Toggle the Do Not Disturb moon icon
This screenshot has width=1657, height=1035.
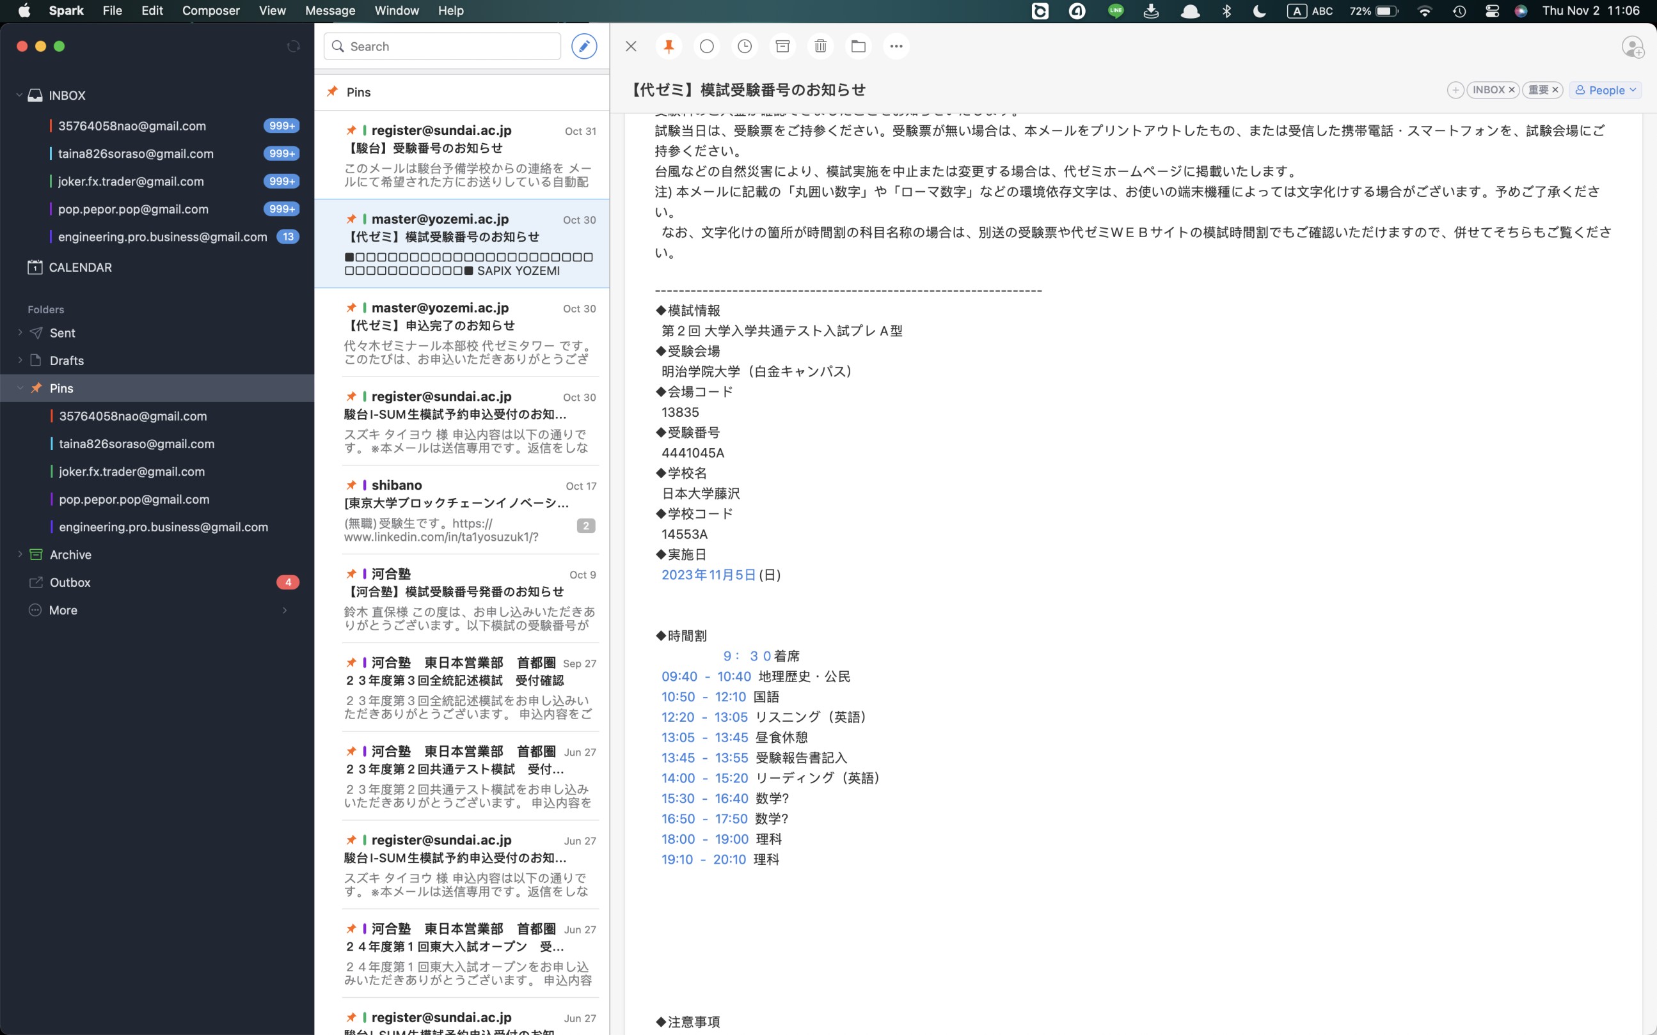[1259, 11]
